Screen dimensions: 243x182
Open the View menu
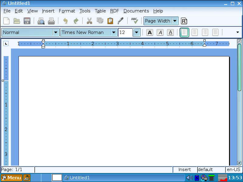[x=33, y=11]
